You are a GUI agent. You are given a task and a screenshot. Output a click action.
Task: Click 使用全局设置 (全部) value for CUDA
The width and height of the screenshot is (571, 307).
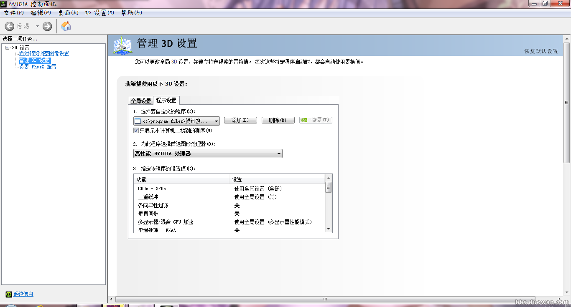point(258,189)
